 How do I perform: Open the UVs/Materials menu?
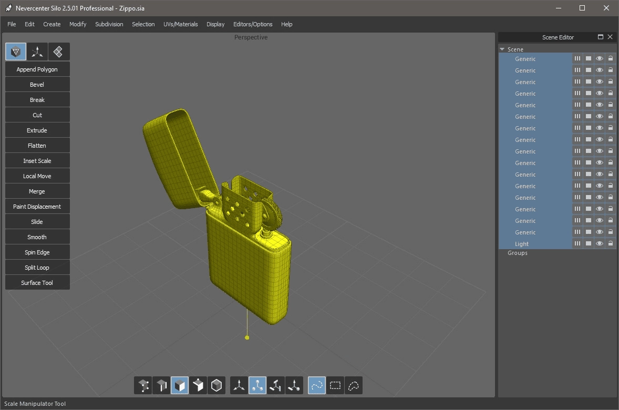pyautogui.click(x=180, y=24)
